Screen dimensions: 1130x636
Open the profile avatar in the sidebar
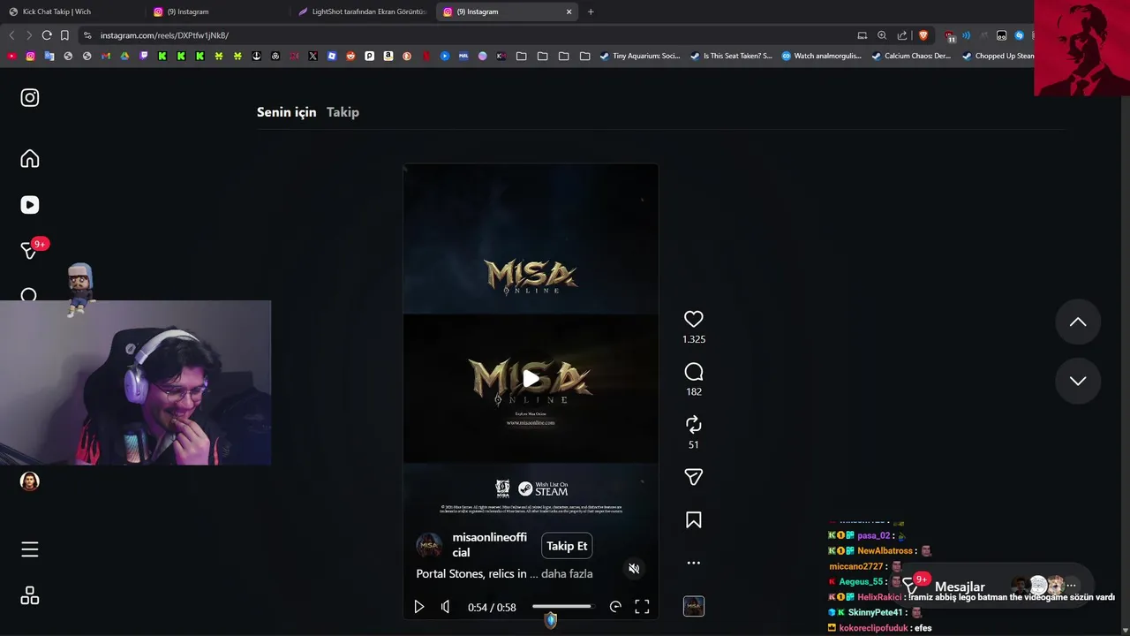pyautogui.click(x=30, y=481)
